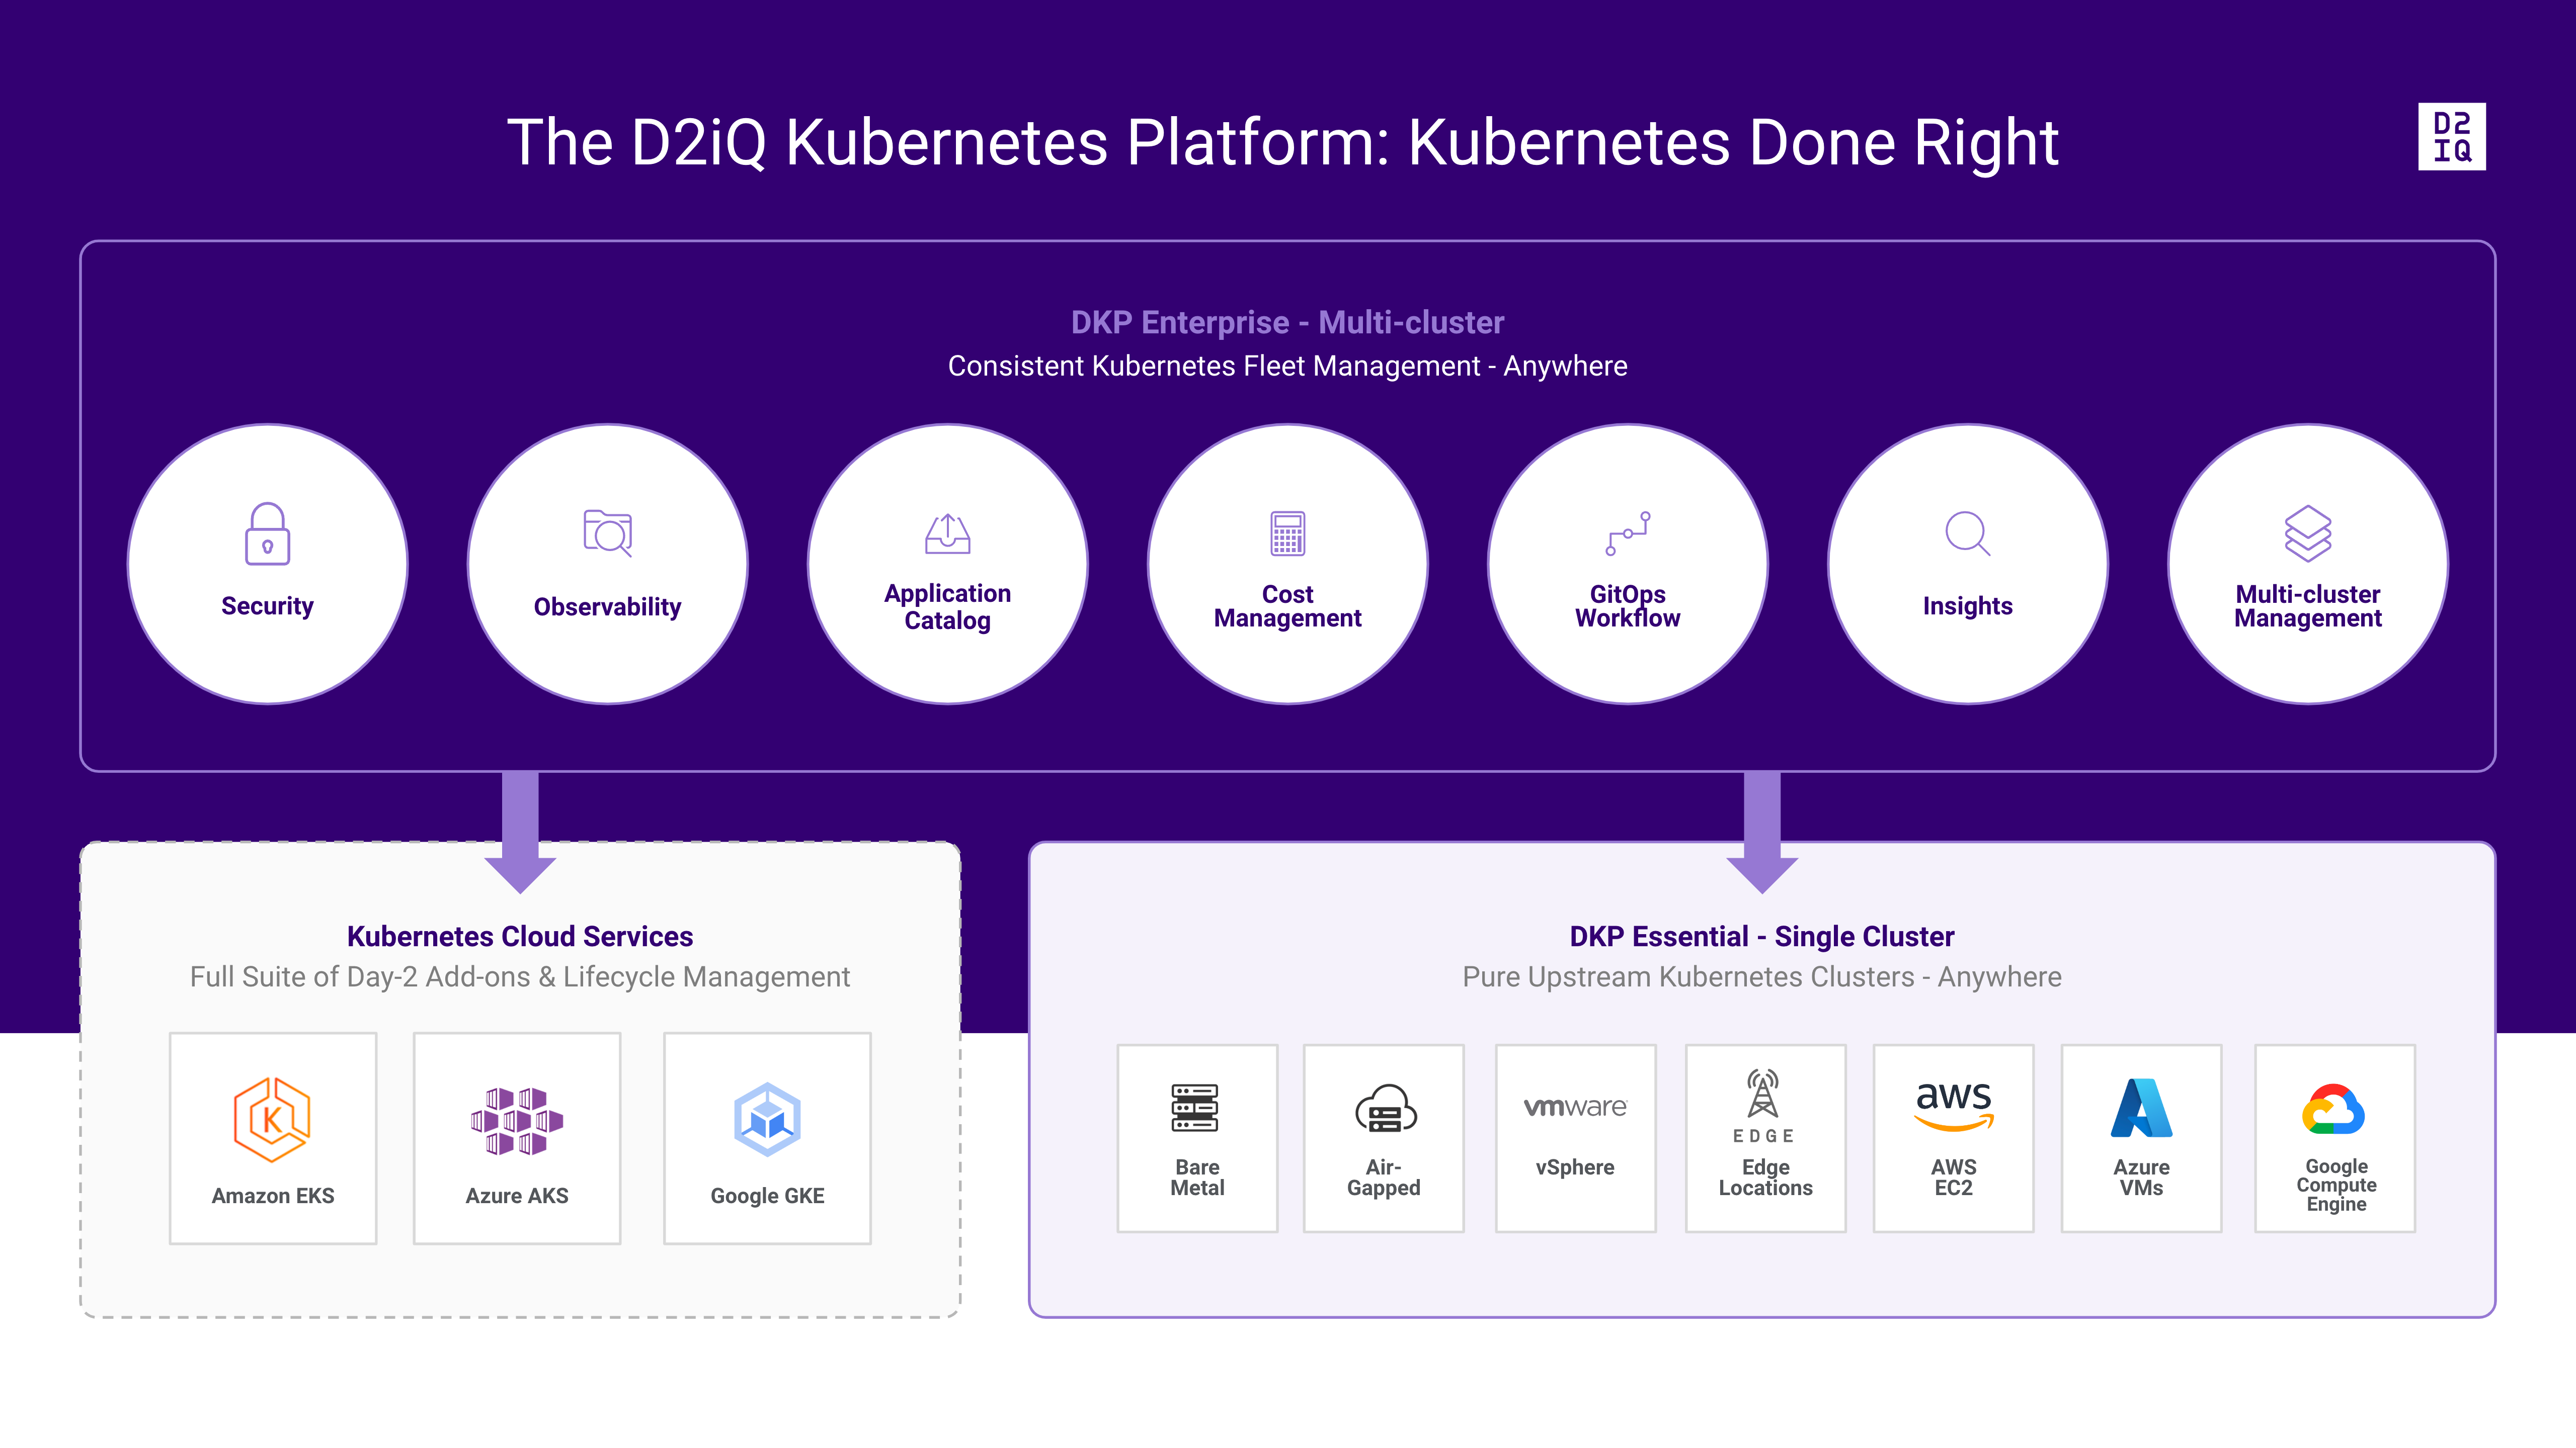Click the Google Cloud logo
This screenshot has height=1448, width=2576.
click(2333, 1109)
